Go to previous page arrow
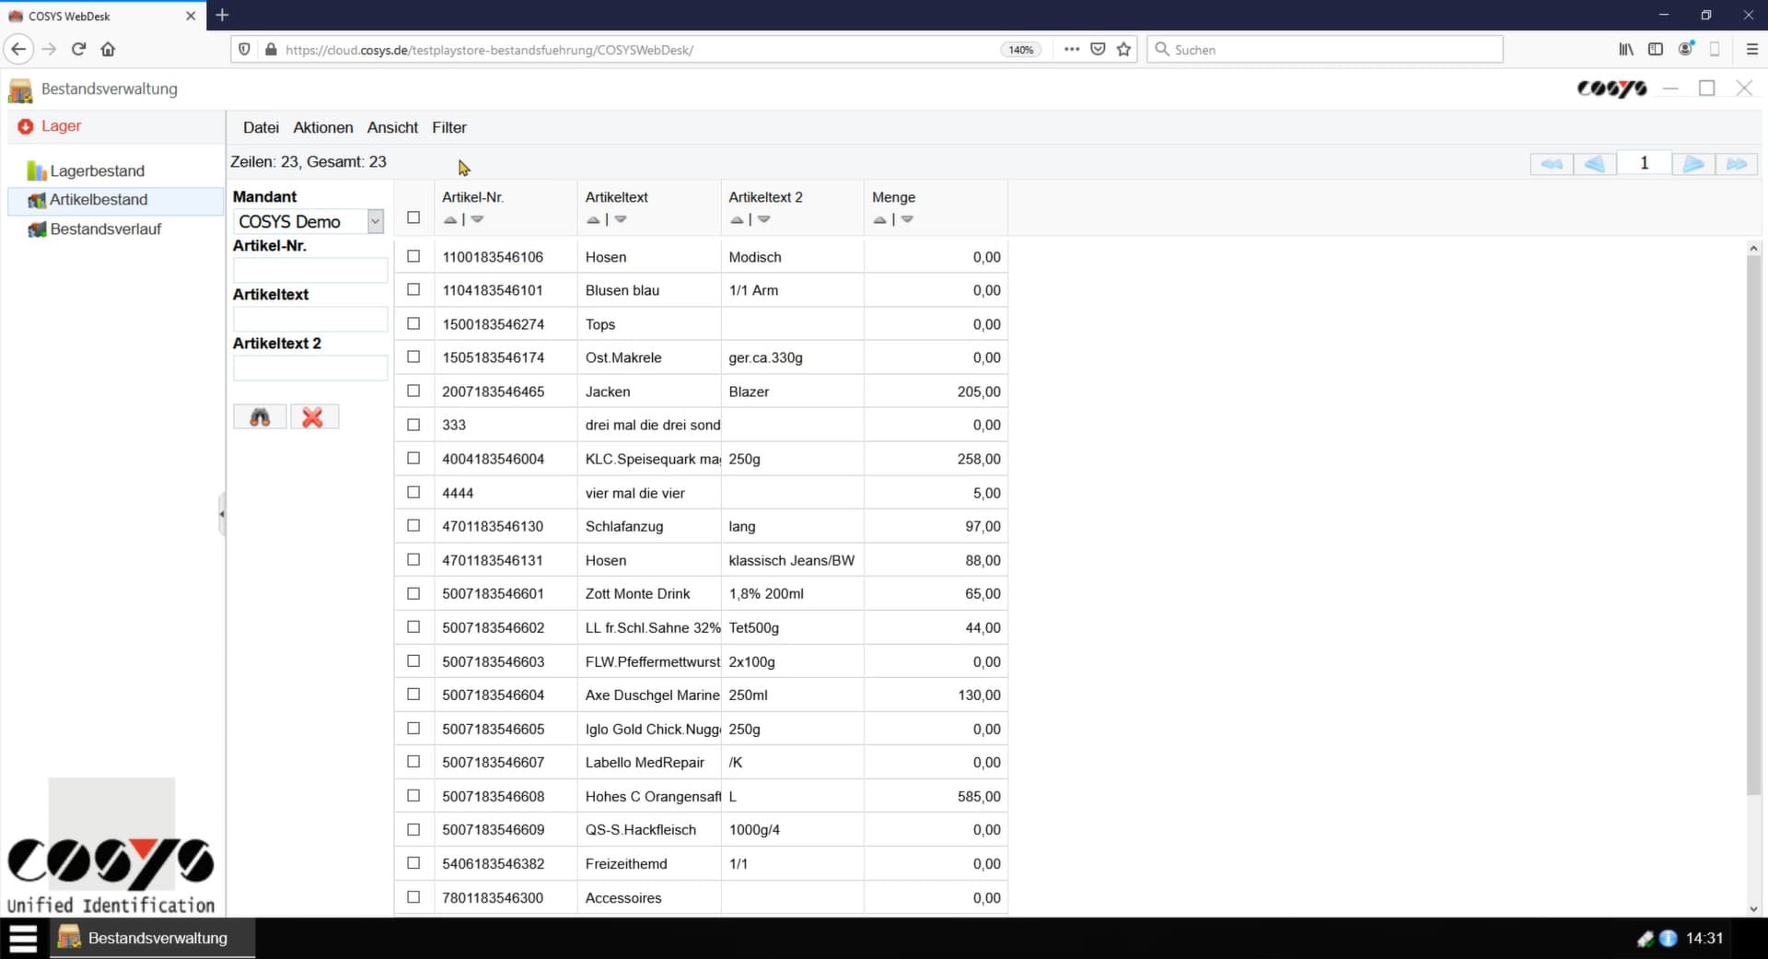Viewport: 1768px width, 959px height. tap(1595, 164)
